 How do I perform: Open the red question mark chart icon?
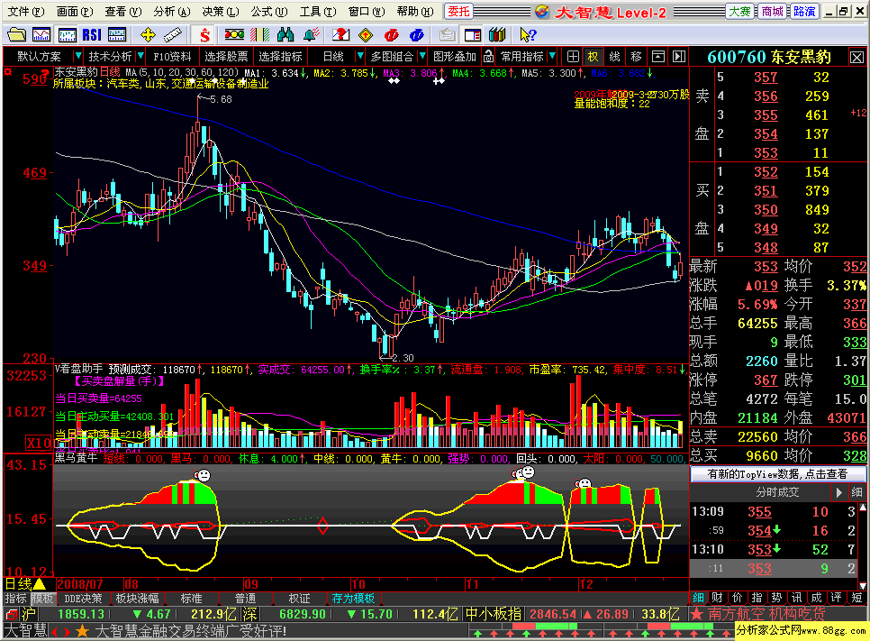(340, 35)
